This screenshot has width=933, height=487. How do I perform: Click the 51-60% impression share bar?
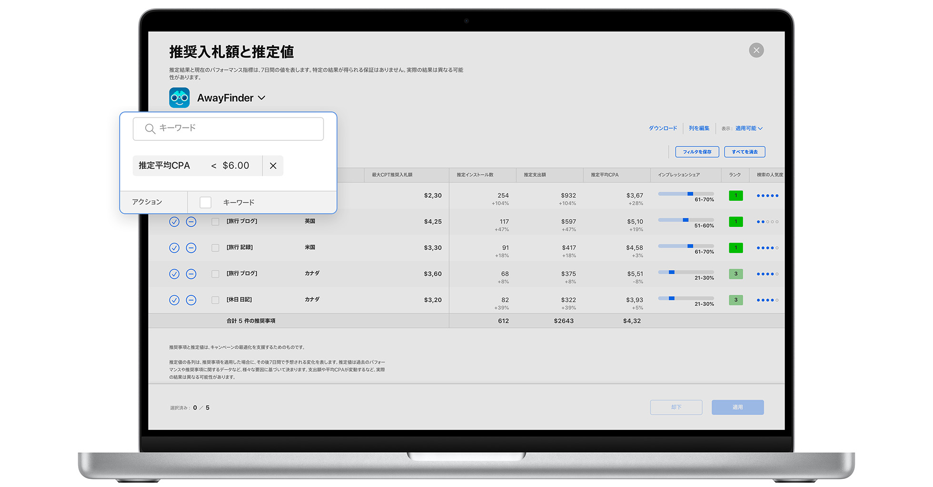(x=686, y=220)
